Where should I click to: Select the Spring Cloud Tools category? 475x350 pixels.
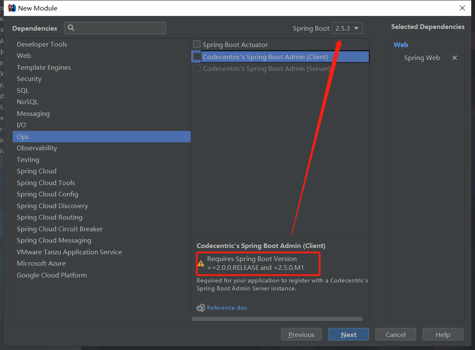tap(101, 183)
